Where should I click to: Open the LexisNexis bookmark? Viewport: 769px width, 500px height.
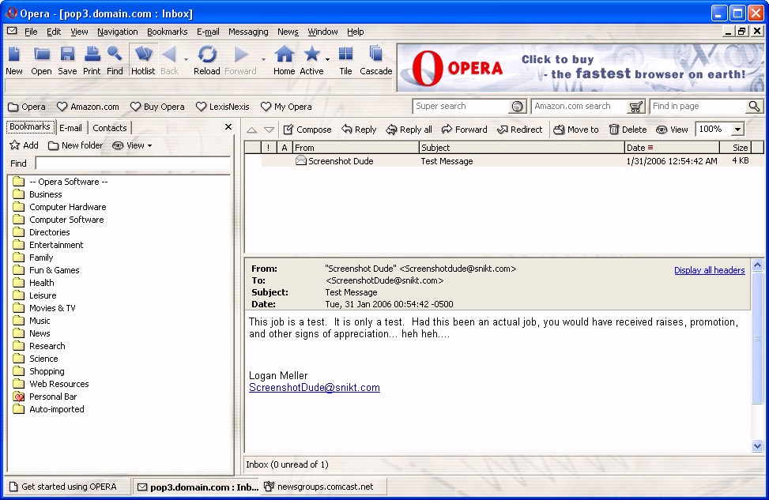coord(223,107)
